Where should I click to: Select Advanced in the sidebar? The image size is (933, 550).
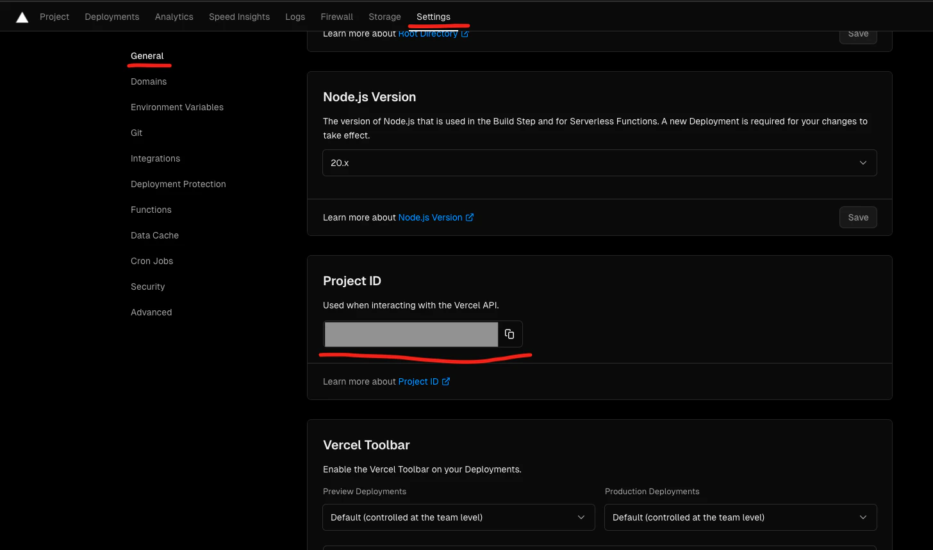(151, 312)
